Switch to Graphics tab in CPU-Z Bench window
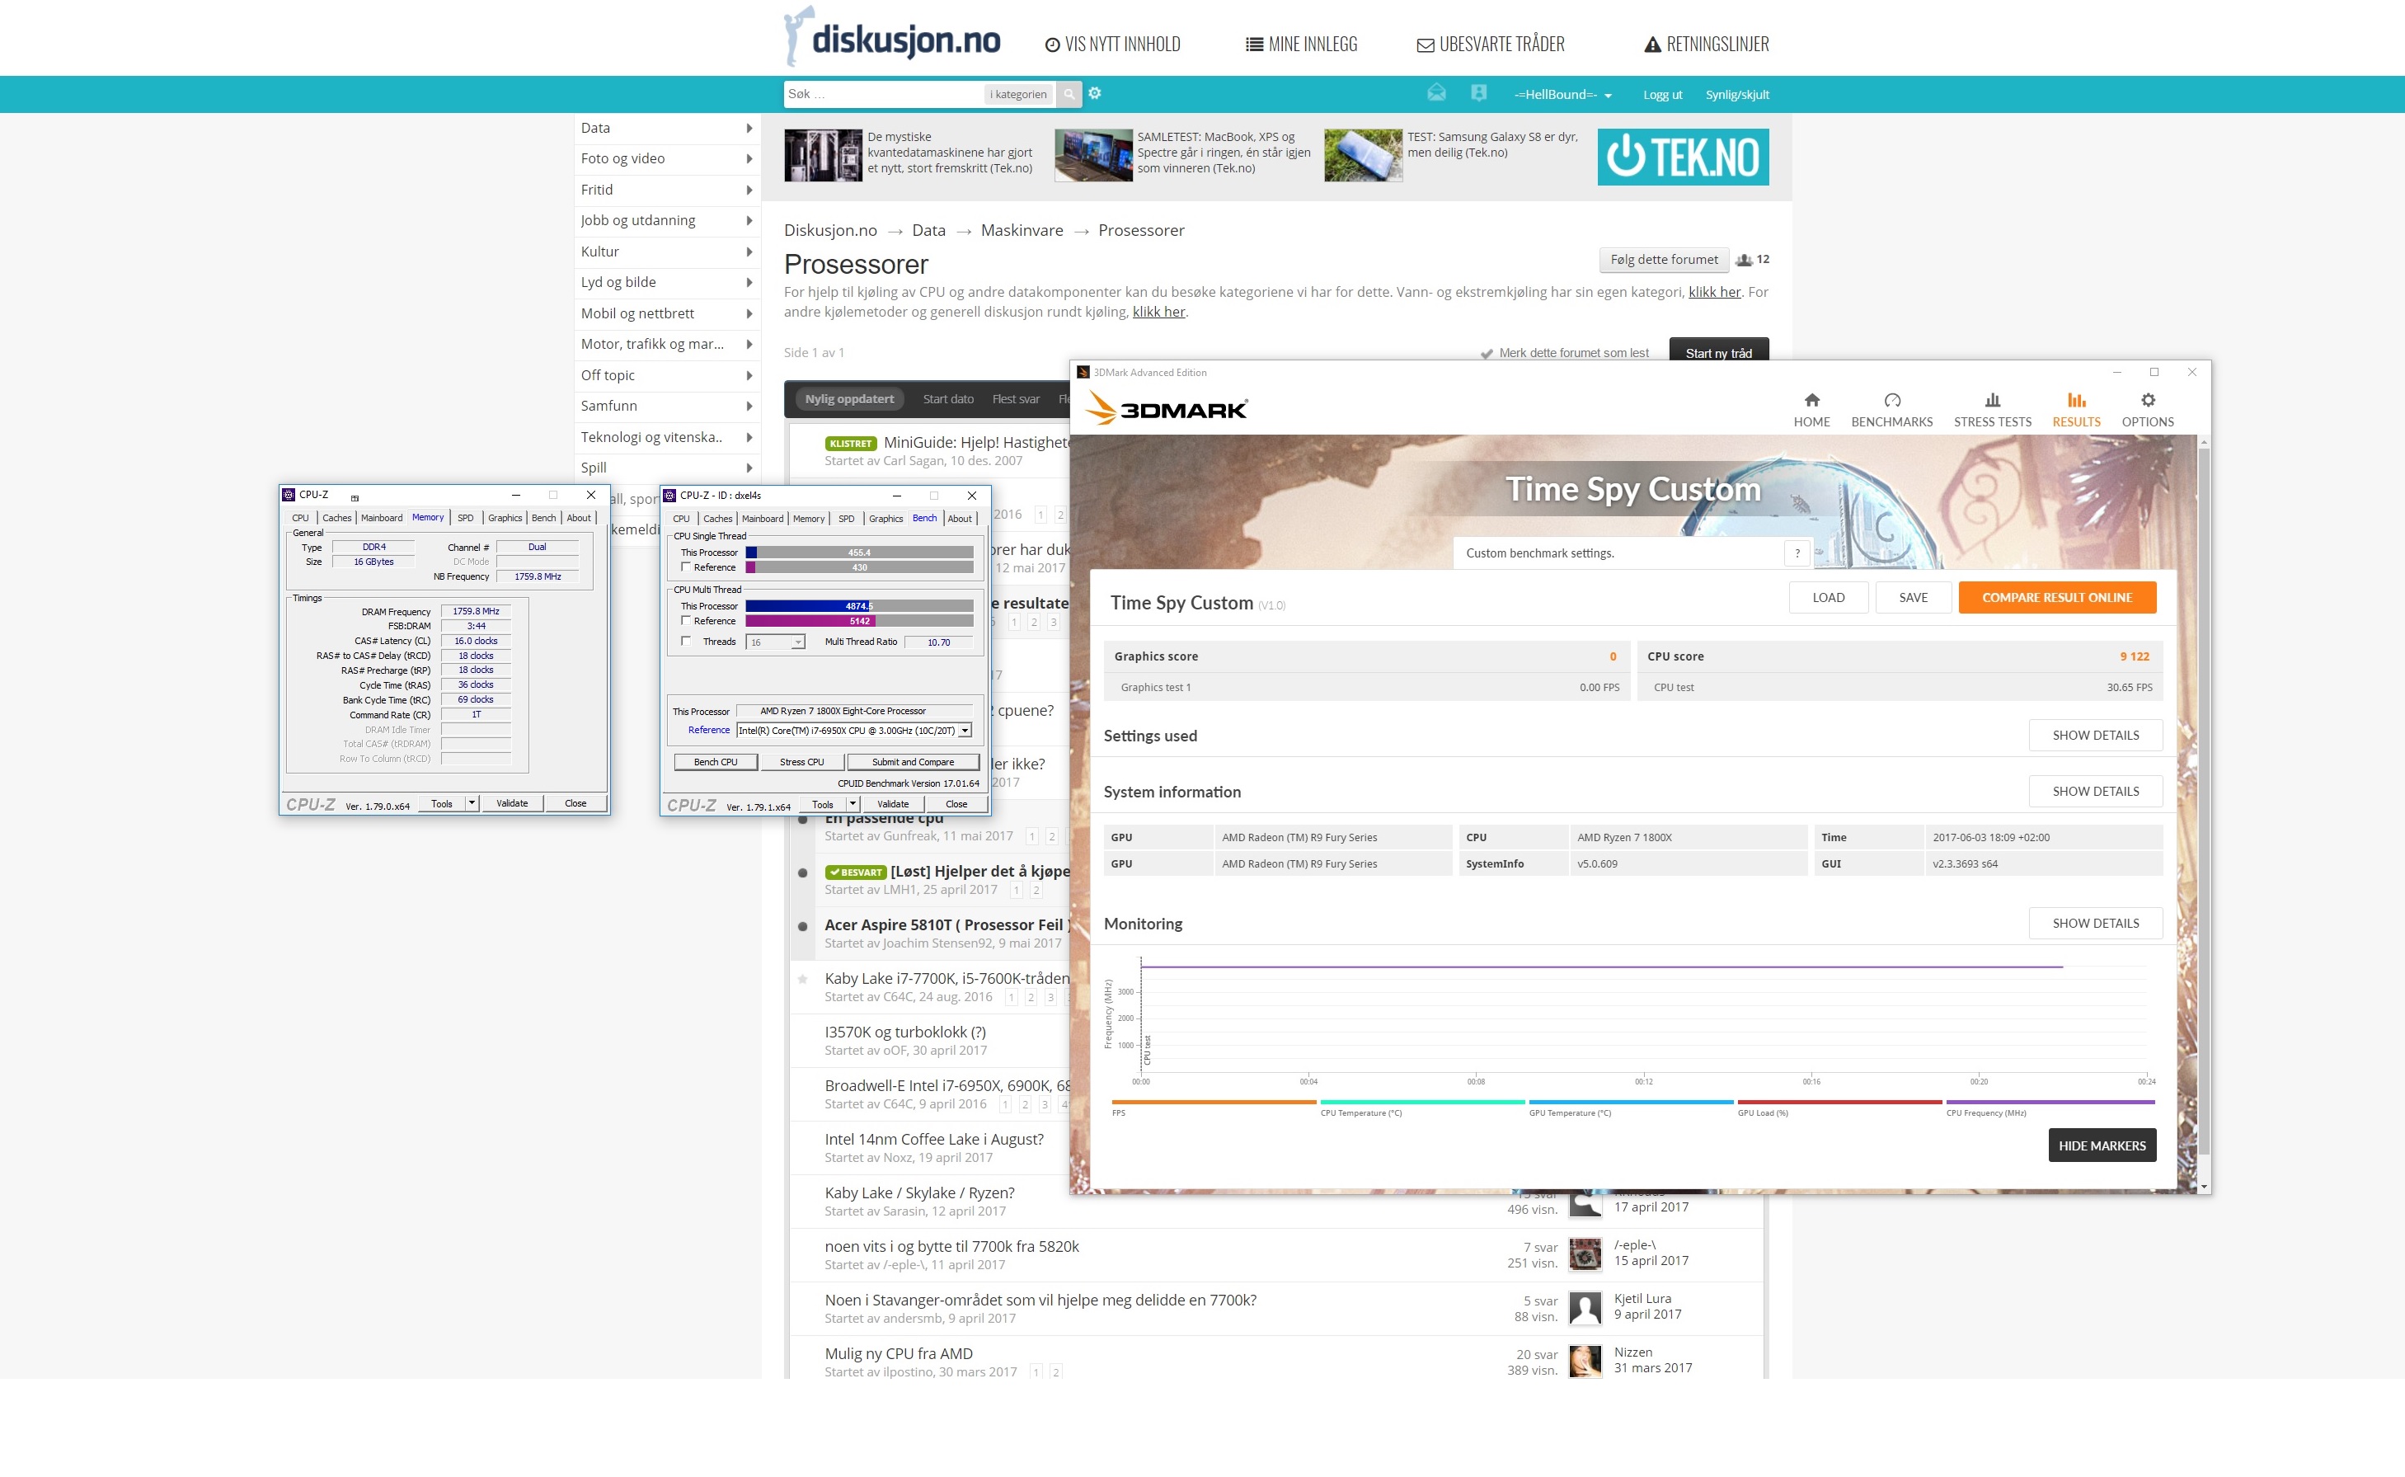The width and height of the screenshot is (2405, 1477). tap(885, 519)
